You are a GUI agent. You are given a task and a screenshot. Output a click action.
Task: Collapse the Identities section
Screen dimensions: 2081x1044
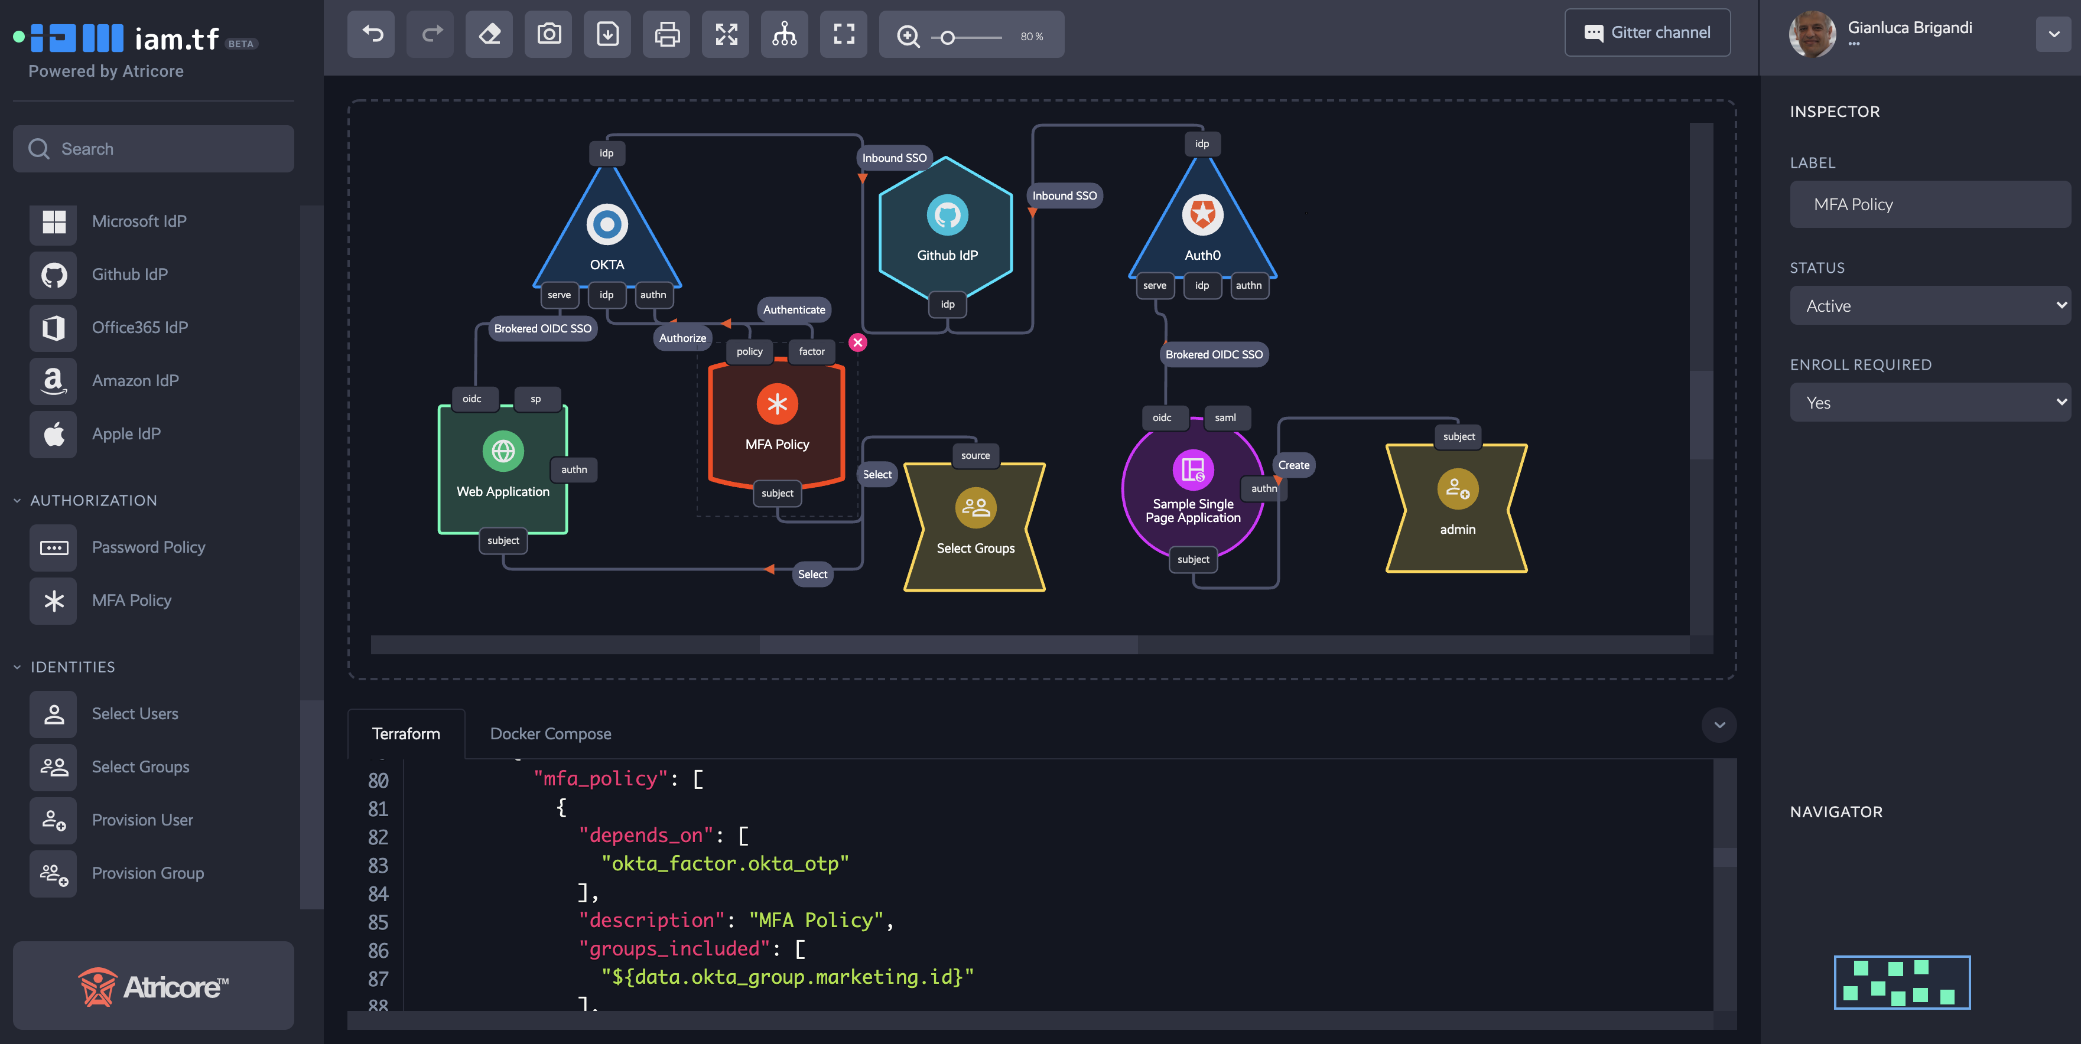(x=17, y=667)
